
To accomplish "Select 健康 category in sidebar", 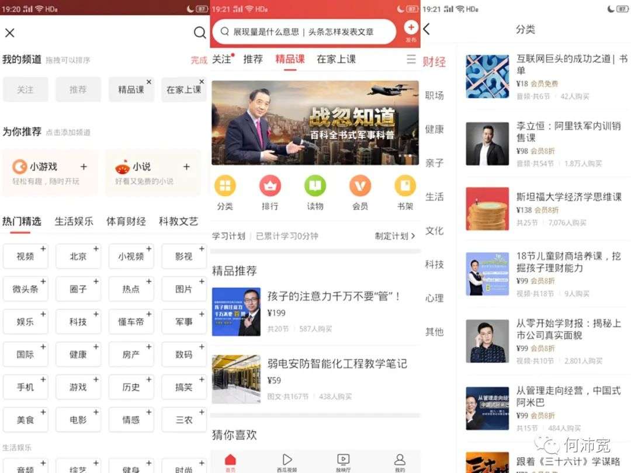I will pyautogui.click(x=434, y=129).
